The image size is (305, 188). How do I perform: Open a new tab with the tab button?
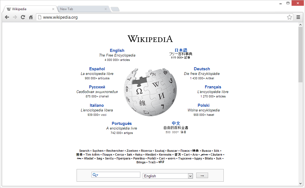click(x=115, y=9)
